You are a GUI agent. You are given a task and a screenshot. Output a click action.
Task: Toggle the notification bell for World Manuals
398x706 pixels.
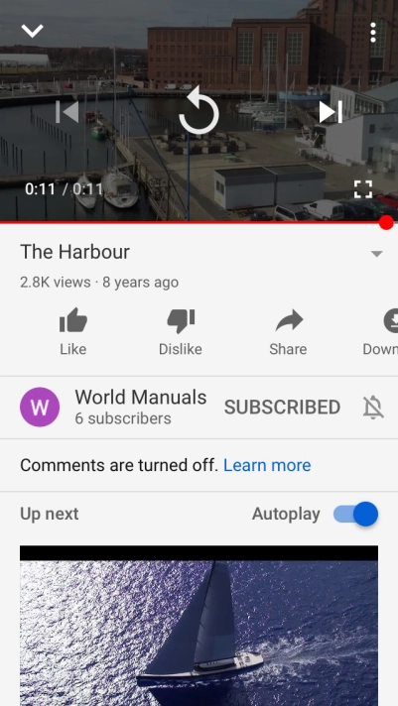point(373,408)
